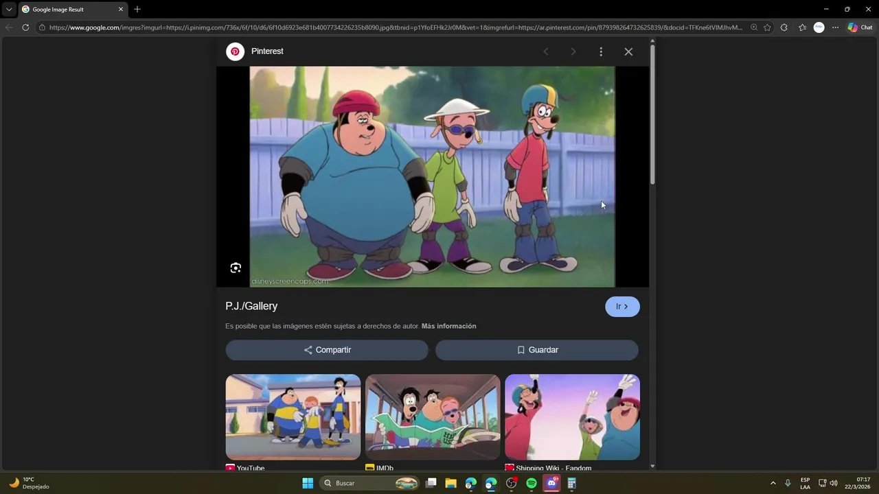Select the Google Image Result tab
This screenshot has height=494, width=879.
click(x=73, y=10)
